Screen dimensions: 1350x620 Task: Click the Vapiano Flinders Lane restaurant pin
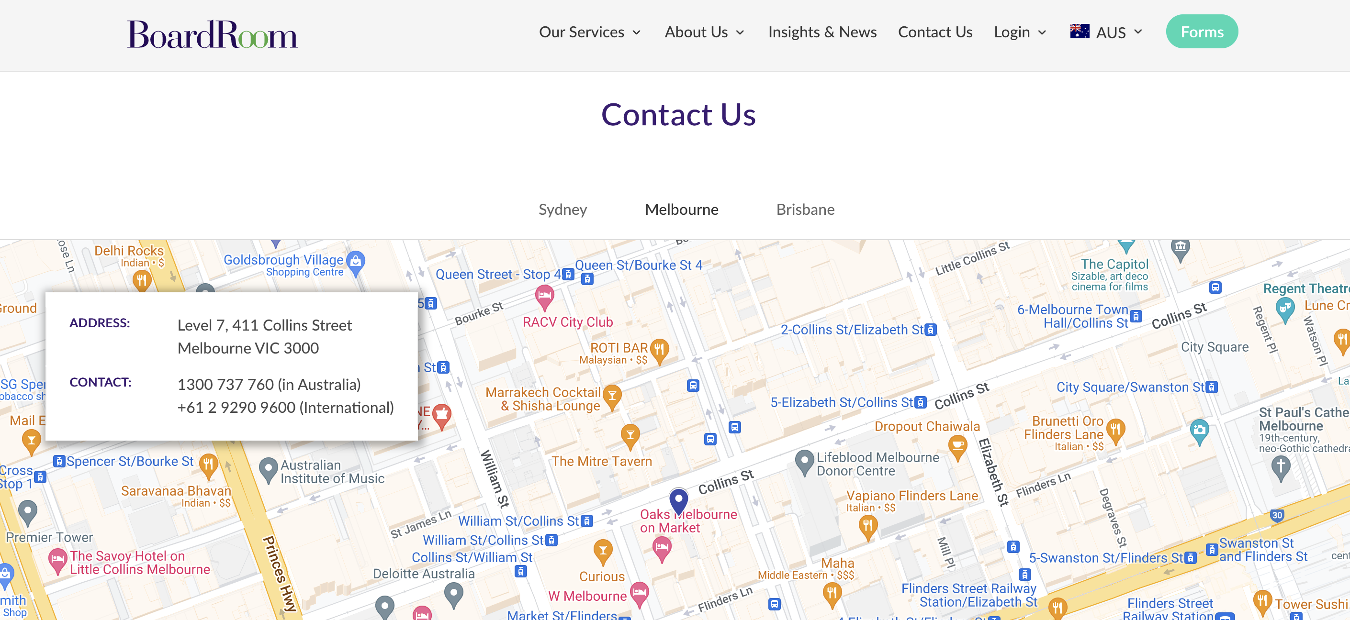click(x=868, y=527)
